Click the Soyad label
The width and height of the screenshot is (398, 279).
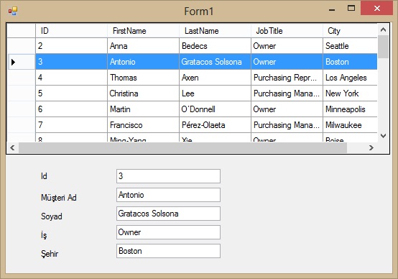[x=52, y=216]
